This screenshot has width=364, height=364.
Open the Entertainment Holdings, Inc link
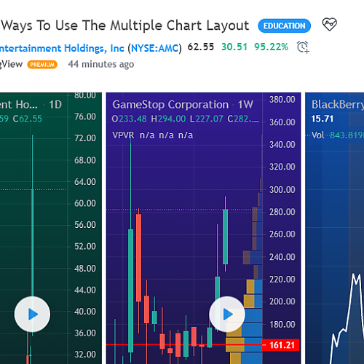(x=62, y=48)
